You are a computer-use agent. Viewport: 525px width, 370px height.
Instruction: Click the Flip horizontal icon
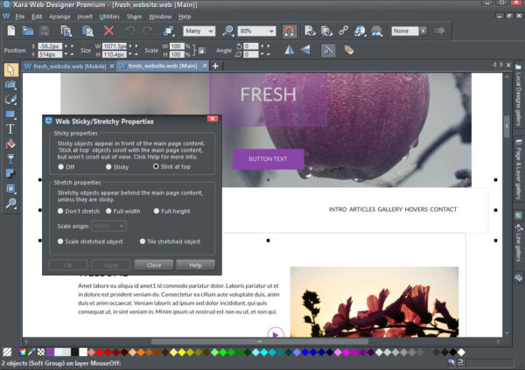290,50
